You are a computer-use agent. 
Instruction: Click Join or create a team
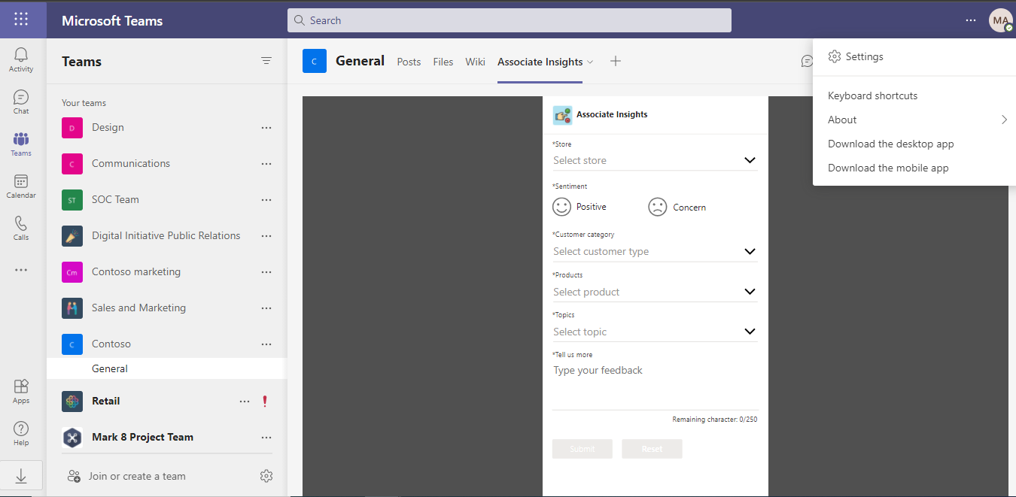coord(137,476)
